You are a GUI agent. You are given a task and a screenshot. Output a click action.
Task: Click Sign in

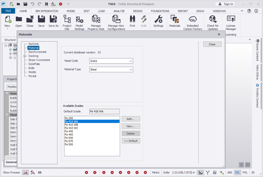(x=226, y=4)
